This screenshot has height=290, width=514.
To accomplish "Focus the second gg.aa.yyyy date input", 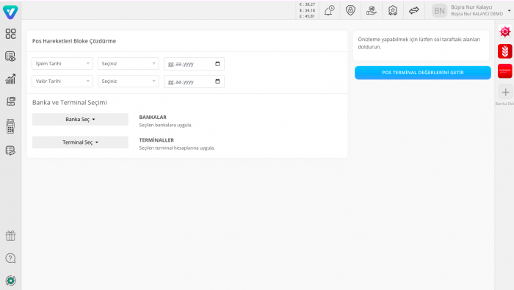I will coord(194,81).
